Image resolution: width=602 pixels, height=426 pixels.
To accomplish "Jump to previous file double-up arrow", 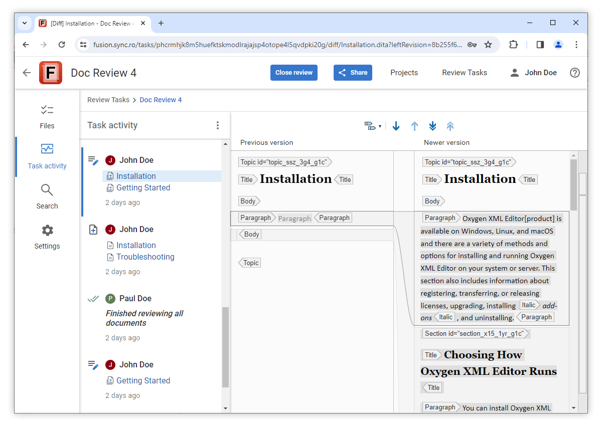I will (450, 126).
